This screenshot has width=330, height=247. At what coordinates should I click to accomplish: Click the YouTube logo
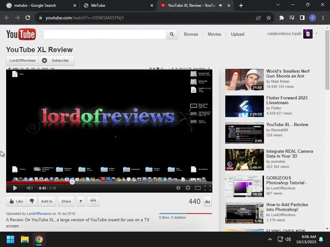coord(21,34)
